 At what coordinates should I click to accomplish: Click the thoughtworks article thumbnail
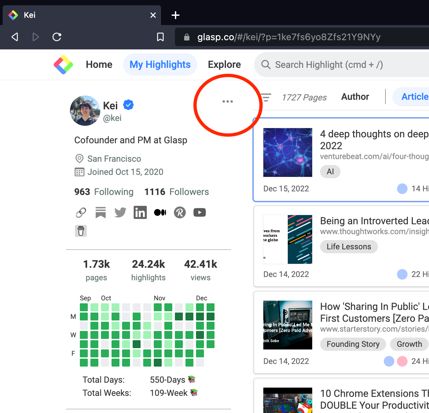coord(288,239)
